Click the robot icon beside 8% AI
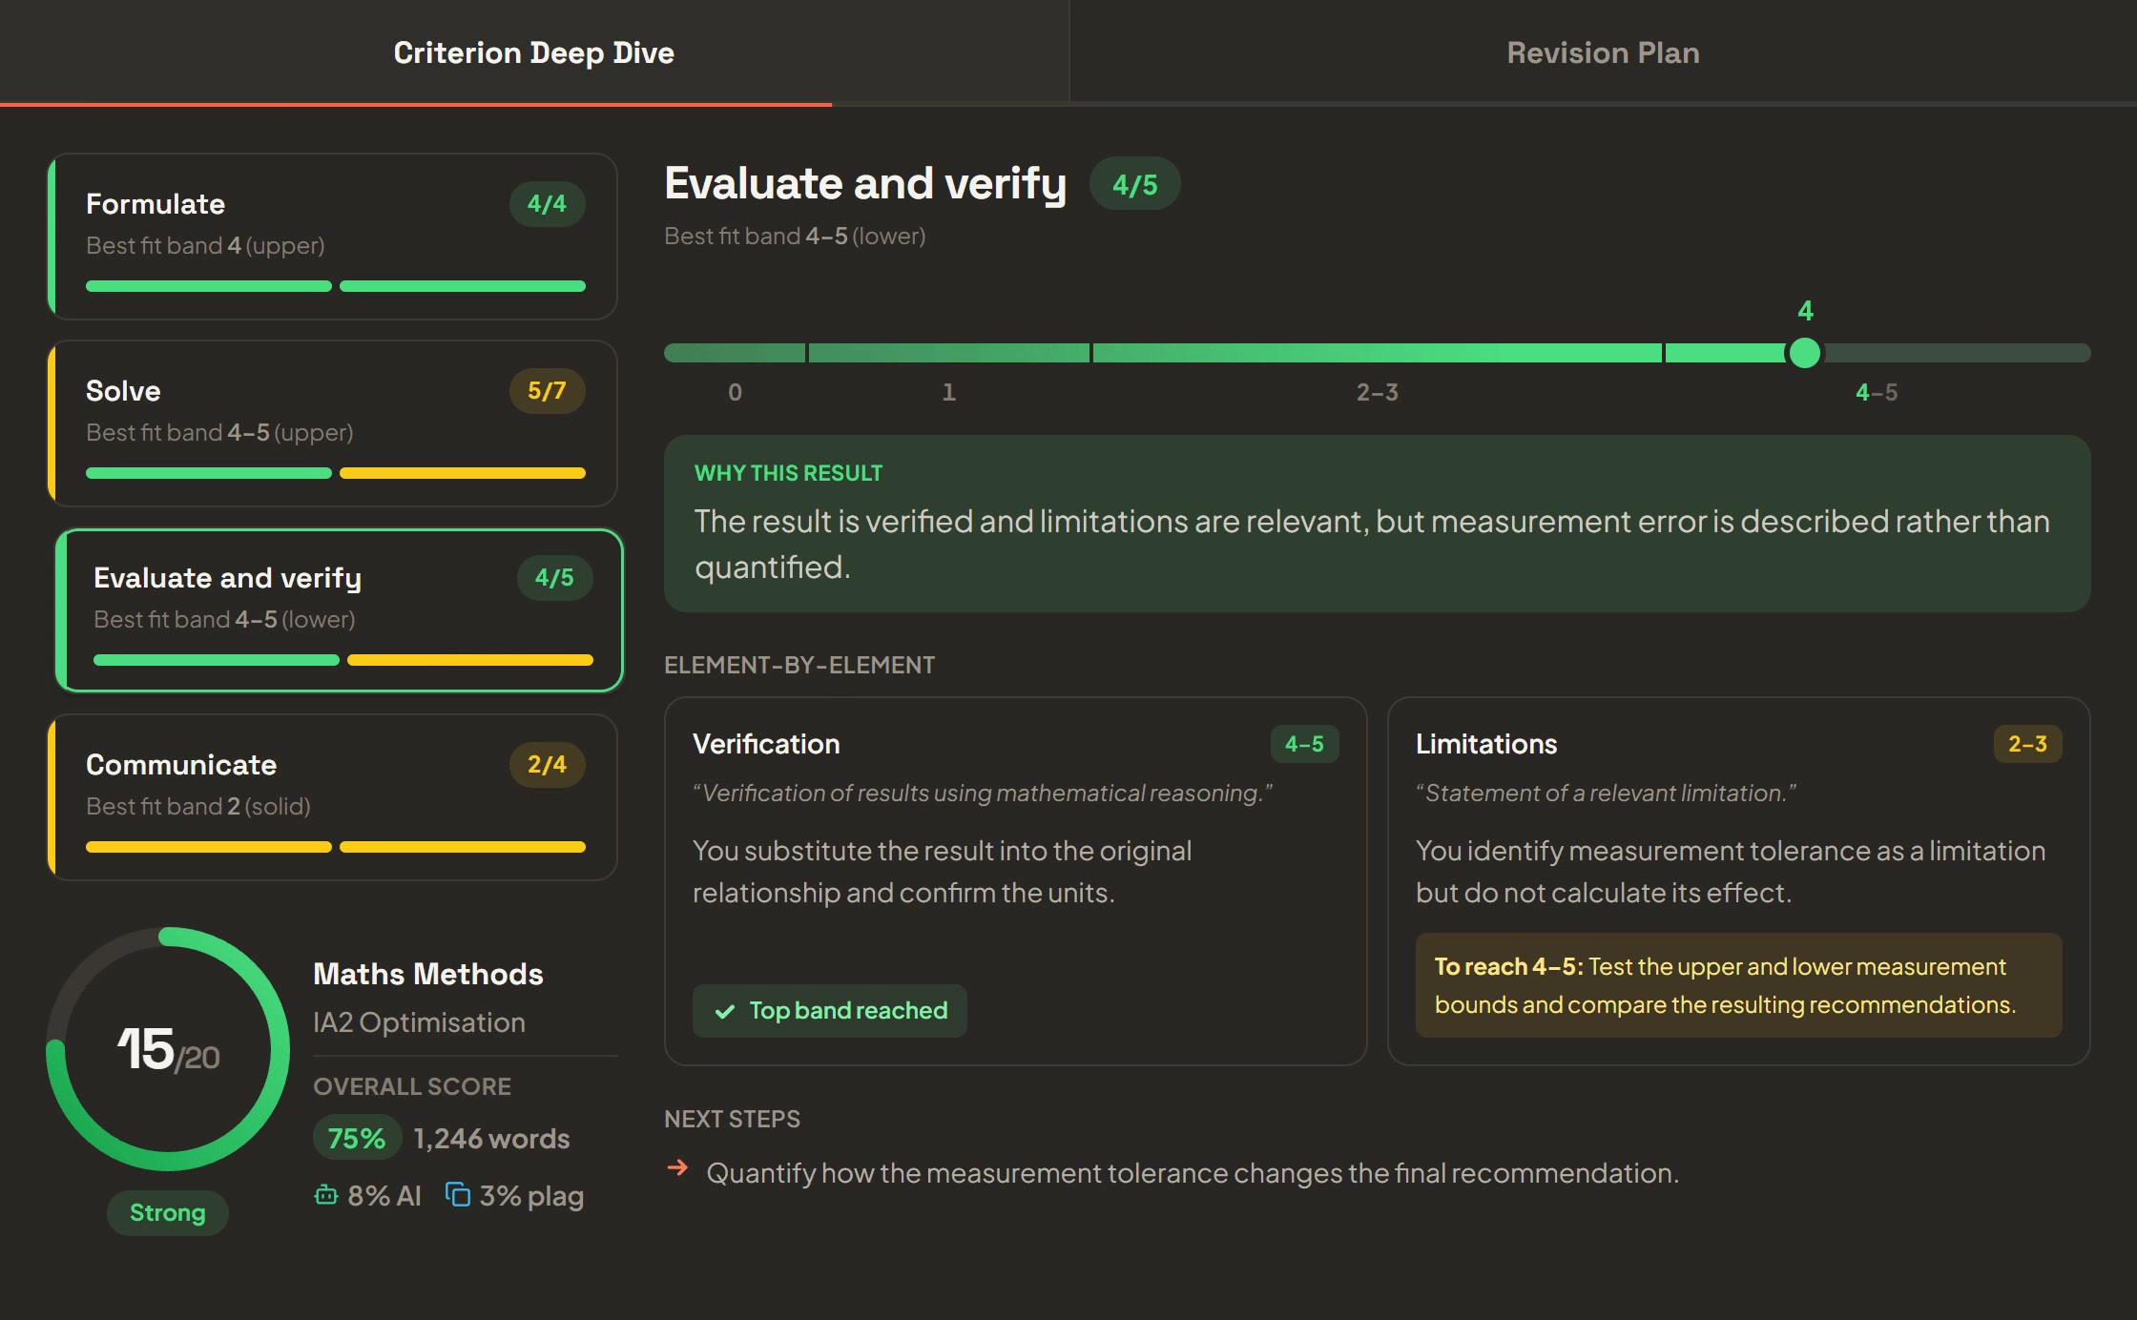Image resolution: width=2137 pixels, height=1320 pixels. point(326,1195)
